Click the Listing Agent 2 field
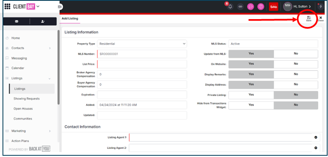 click(220, 148)
